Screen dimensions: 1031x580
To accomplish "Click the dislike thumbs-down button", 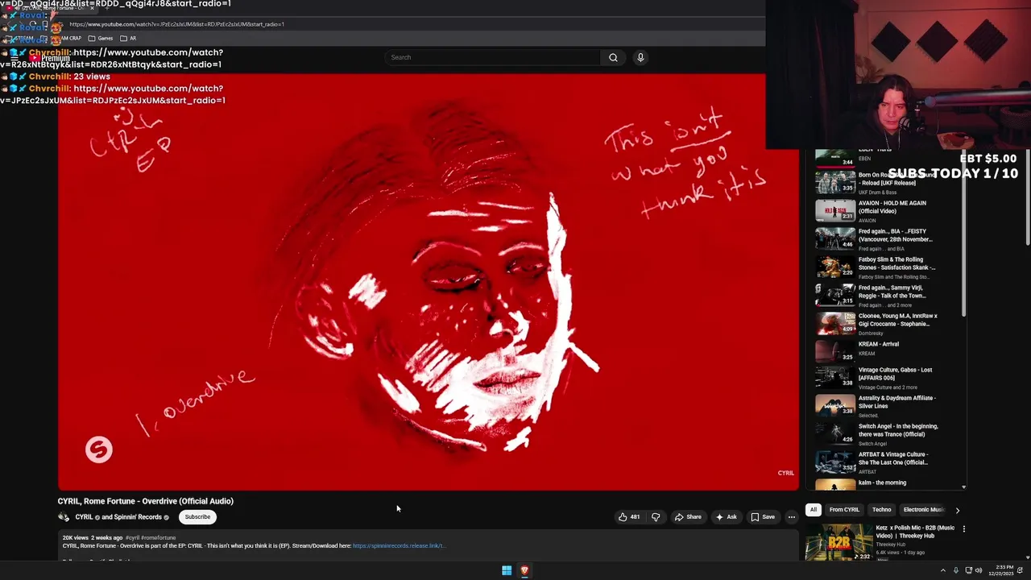I will click(655, 517).
